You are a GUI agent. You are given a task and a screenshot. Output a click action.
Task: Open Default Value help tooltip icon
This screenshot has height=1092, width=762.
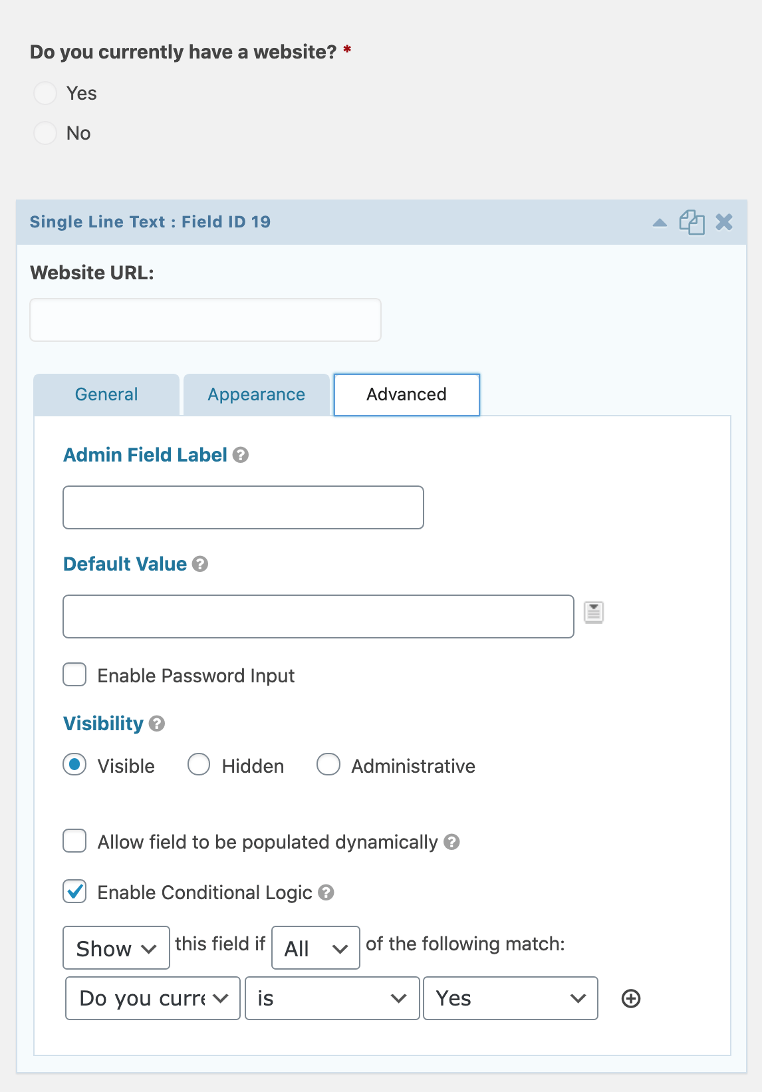click(200, 564)
